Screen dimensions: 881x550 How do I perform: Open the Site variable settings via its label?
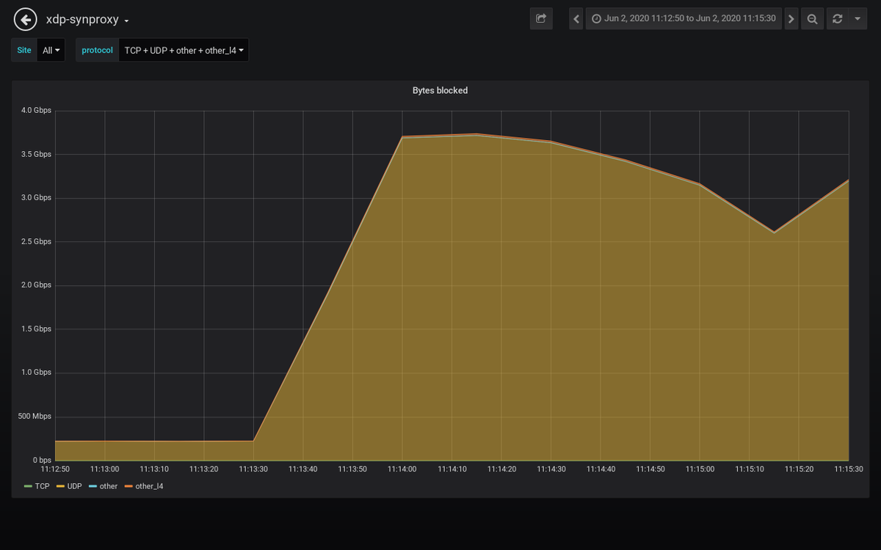[x=23, y=50]
